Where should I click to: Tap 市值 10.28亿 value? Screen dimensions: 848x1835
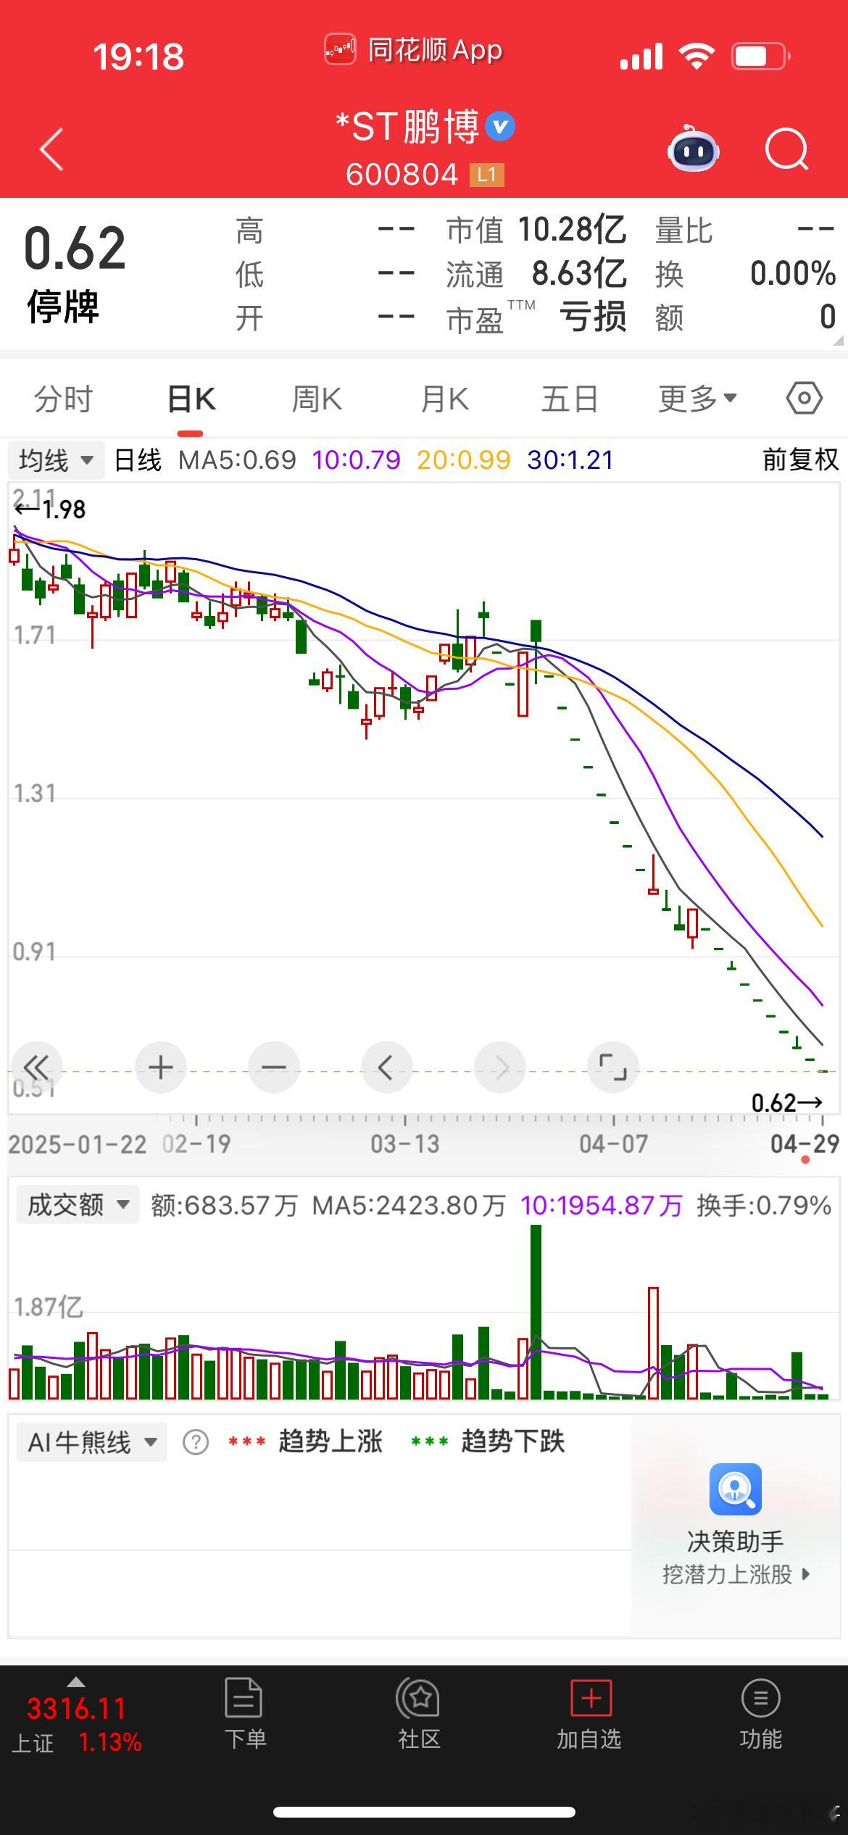click(572, 230)
